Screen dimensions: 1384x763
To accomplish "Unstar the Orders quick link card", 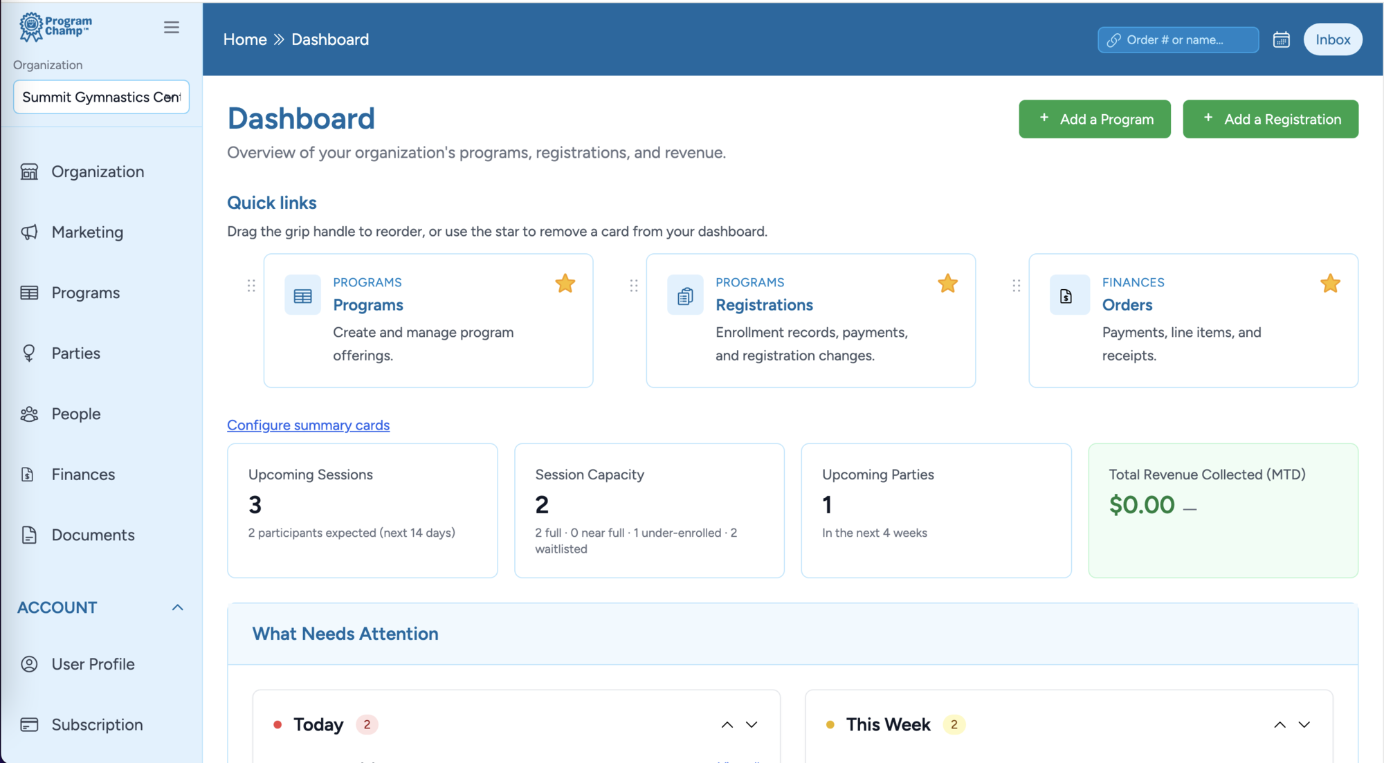I will (1330, 284).
